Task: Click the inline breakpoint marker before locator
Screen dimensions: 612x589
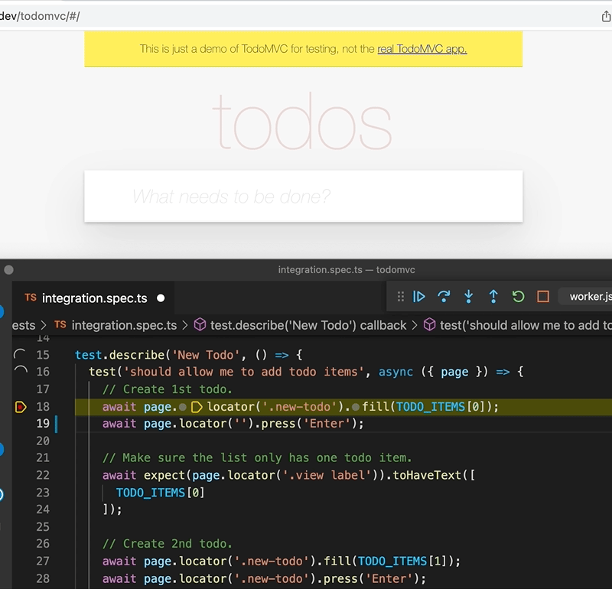Action: (x=197, y=407)
